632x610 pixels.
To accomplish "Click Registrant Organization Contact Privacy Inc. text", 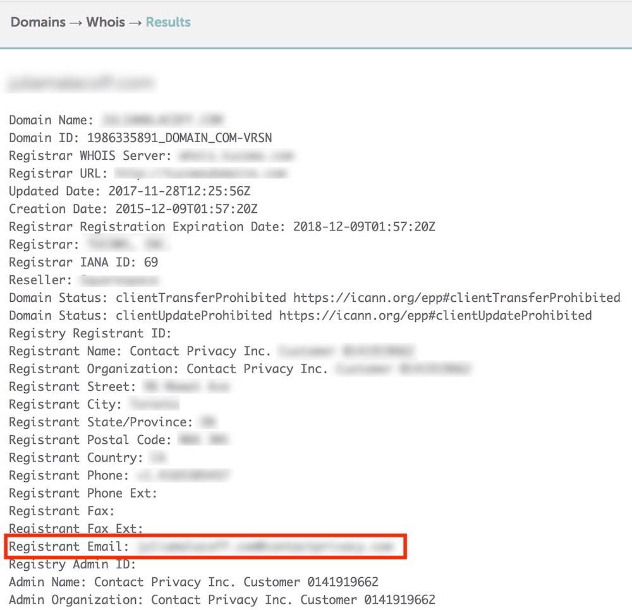I will pos(168,369).
